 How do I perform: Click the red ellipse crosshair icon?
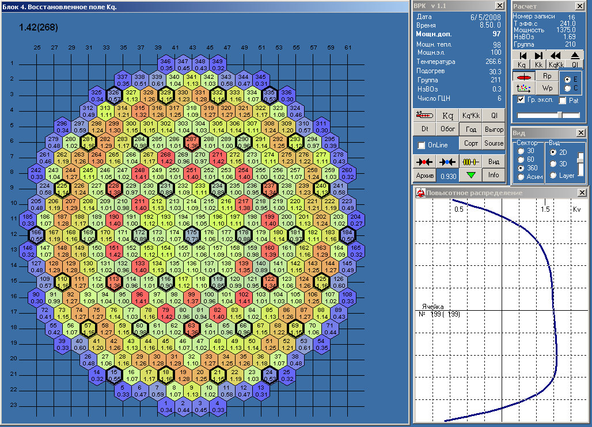(x=523, y=77)
